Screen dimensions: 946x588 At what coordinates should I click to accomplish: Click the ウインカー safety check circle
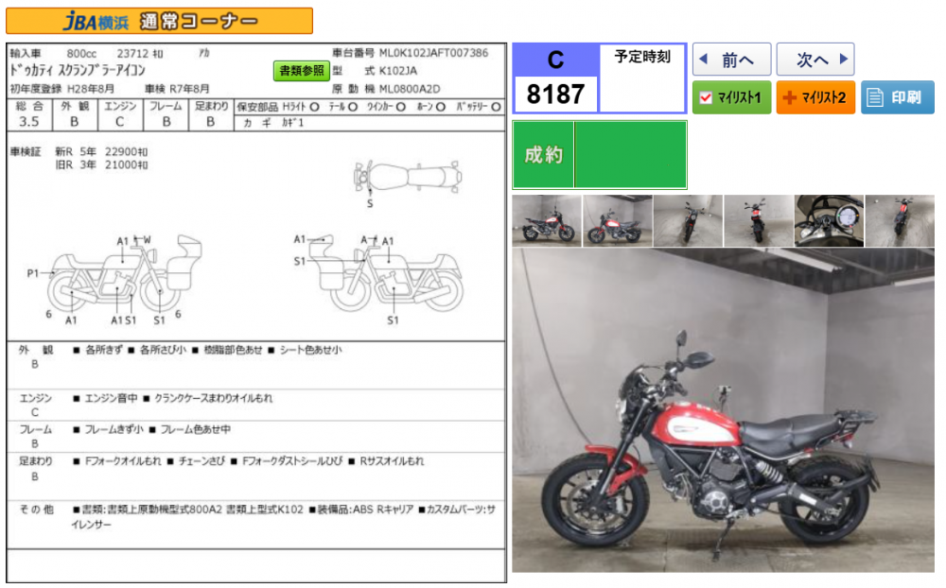click(400, 107)
